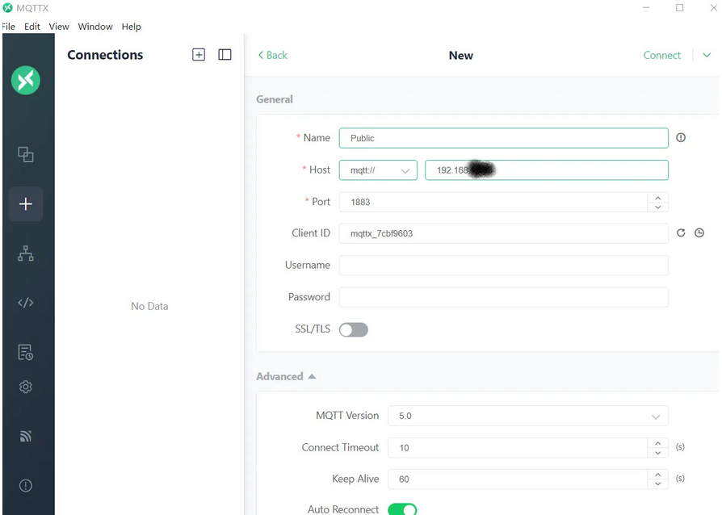
Task: Collapse the Advanced section
Action: tap(286, 376)
